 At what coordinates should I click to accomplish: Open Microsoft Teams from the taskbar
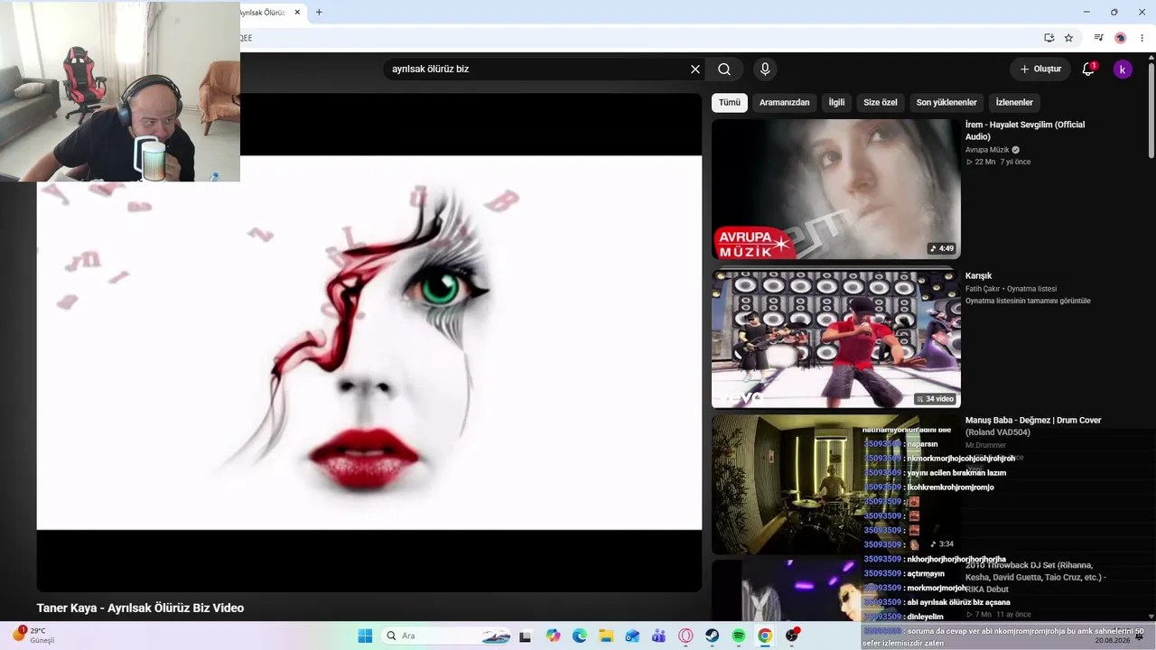pos(659,636)
